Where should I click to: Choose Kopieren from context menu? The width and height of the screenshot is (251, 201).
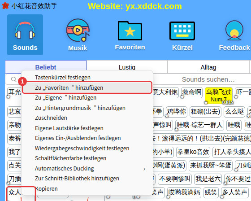pos(87,188)
